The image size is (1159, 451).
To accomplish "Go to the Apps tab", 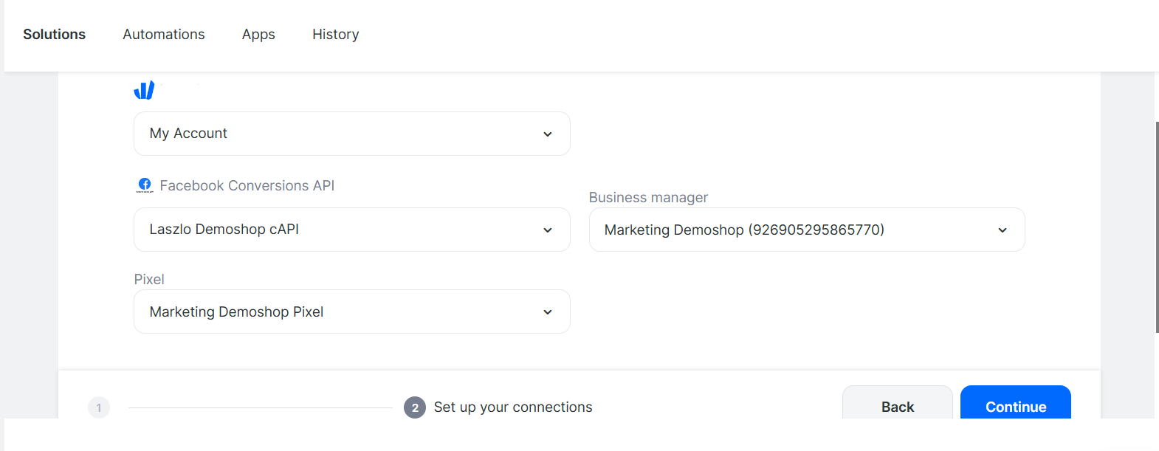I will [258, 35].
